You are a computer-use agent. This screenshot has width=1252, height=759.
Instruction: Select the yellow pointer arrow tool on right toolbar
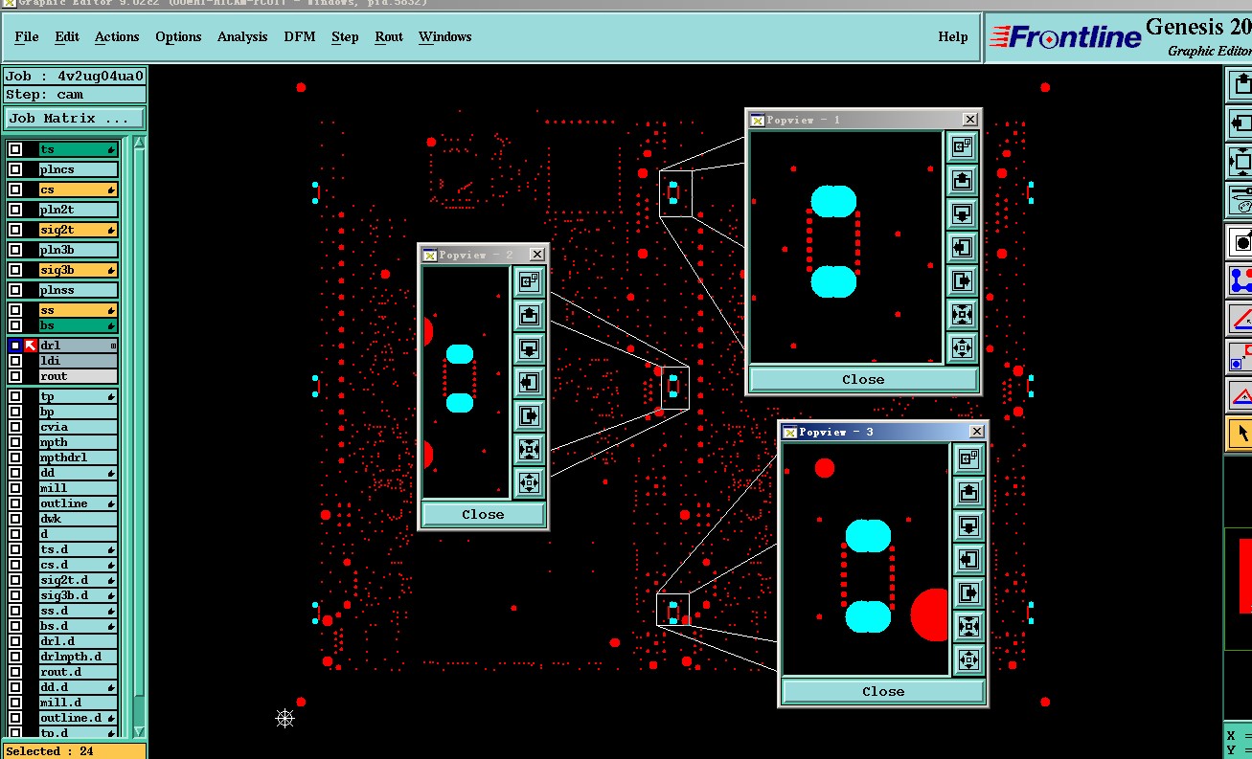[x=1241, y=434]
